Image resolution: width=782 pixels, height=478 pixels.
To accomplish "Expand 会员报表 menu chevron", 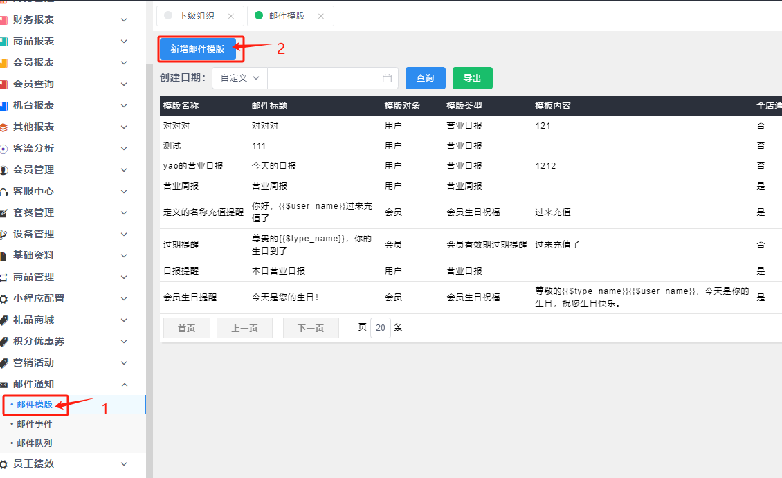I will 124,63.
